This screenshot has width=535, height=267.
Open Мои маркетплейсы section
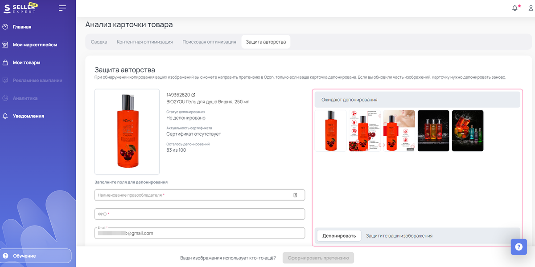(35, 44)
